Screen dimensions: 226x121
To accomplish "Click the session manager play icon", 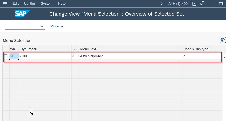I will point(194,4).
